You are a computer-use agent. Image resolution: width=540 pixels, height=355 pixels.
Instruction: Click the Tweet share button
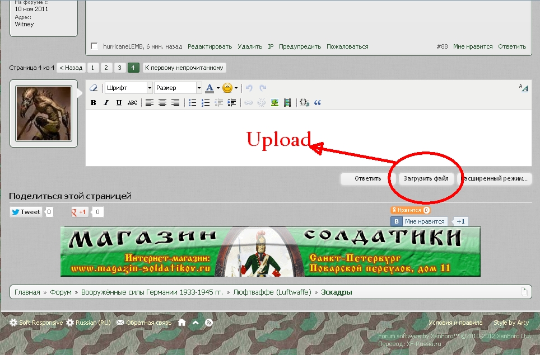pyautogui.click(x=26, y=212)
